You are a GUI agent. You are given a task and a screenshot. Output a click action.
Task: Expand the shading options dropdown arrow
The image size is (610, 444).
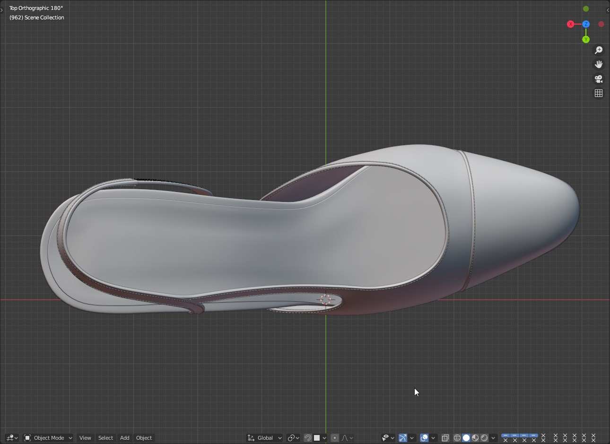(x=493, y=438)
